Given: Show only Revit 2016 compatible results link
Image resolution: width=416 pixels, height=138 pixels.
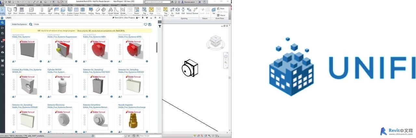Looking at the screenshot, I should tap(101, 30).
